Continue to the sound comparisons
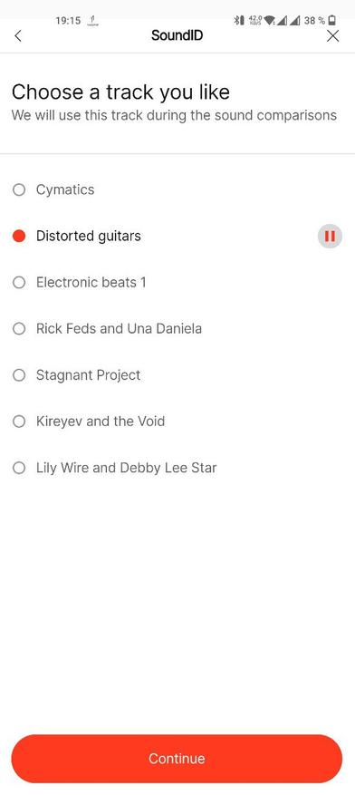 pos(177,759)
